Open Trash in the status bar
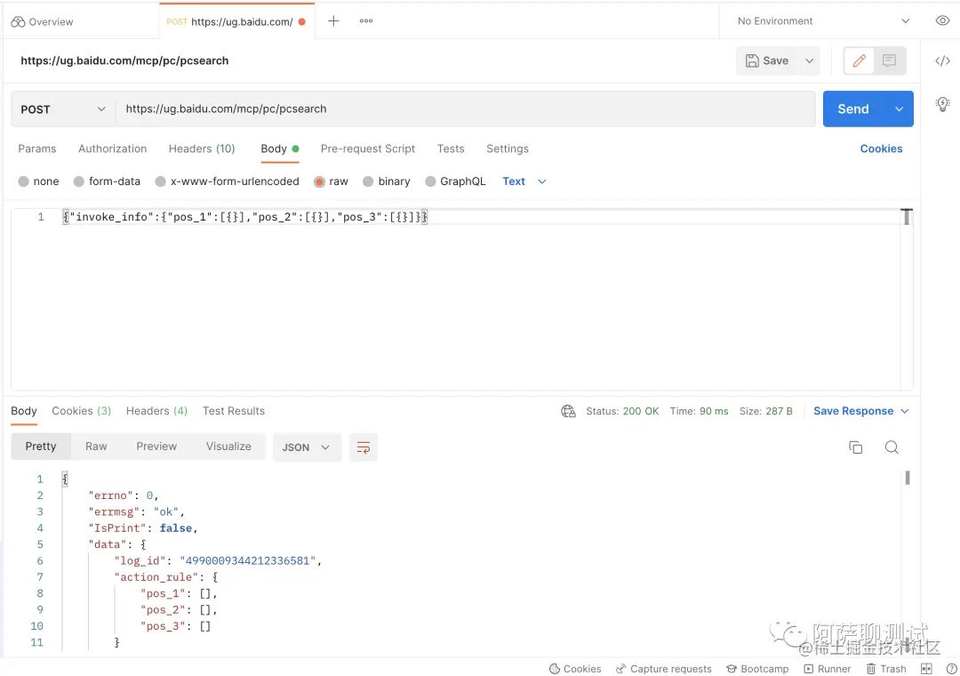This screenshot has width=960, height=676. (886, 669)
